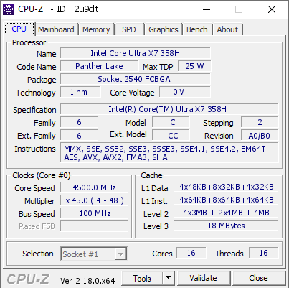Image resolution: width=289 pixels, height=288 pixels.
Task: Click the Ext. Model value CC
Action: 171,135
